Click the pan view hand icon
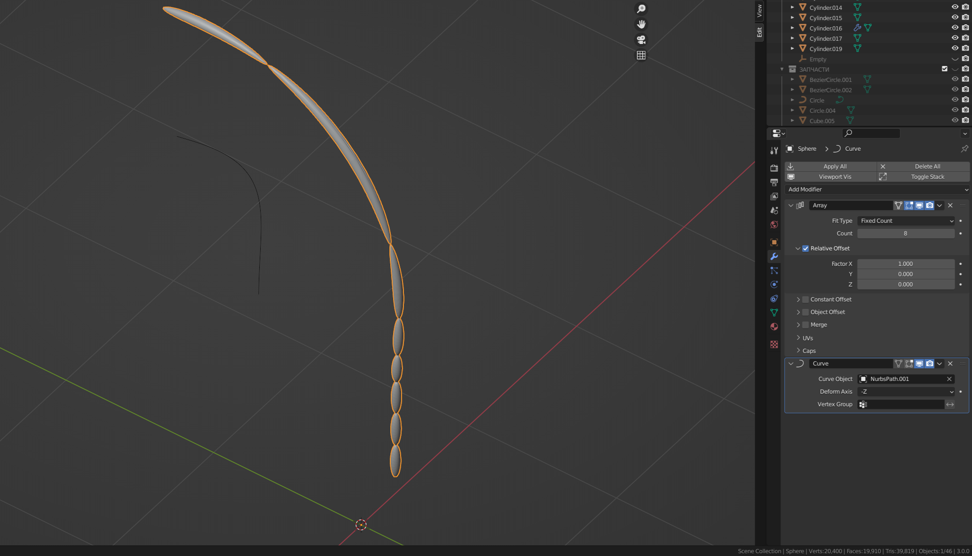The image size is (972, 556). tap(641, 24)
